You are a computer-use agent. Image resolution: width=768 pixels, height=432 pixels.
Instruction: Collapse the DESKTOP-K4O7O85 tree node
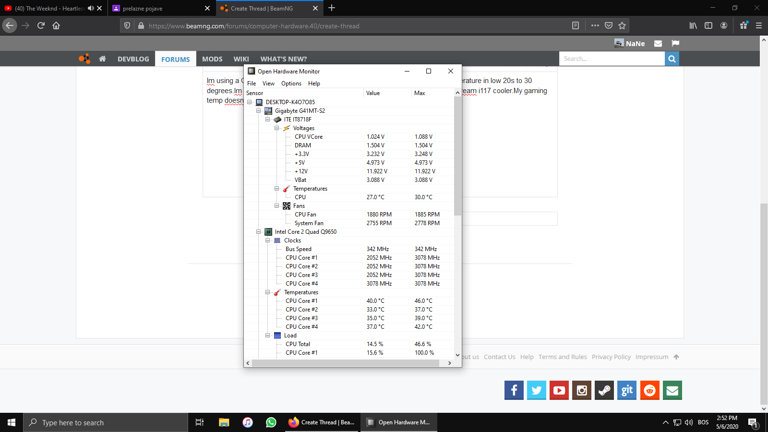250,102
